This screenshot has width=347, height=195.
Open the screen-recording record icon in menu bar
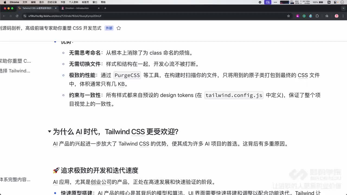click(260, 2)
